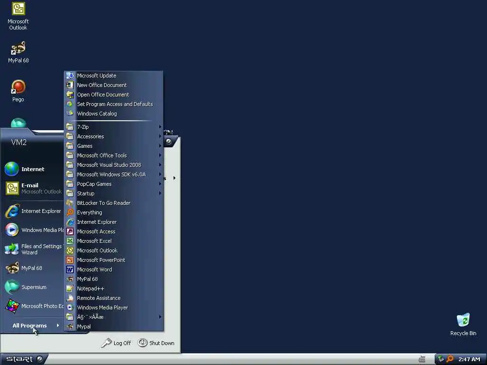Select Windows Media Player in Start menu left column
This screenshot has height=365, width=487.
pos(34,230)
